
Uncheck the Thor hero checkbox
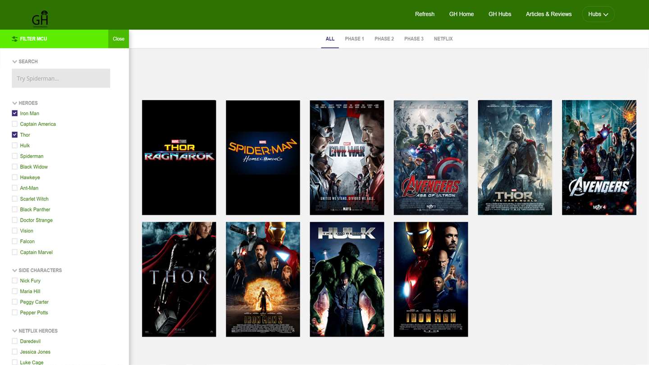(x=15, y=135)
